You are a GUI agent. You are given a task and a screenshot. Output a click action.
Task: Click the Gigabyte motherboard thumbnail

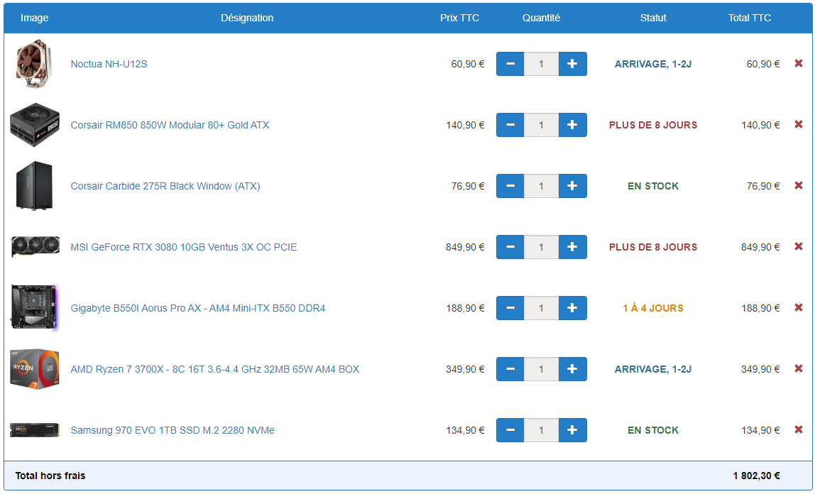(35, 308)
